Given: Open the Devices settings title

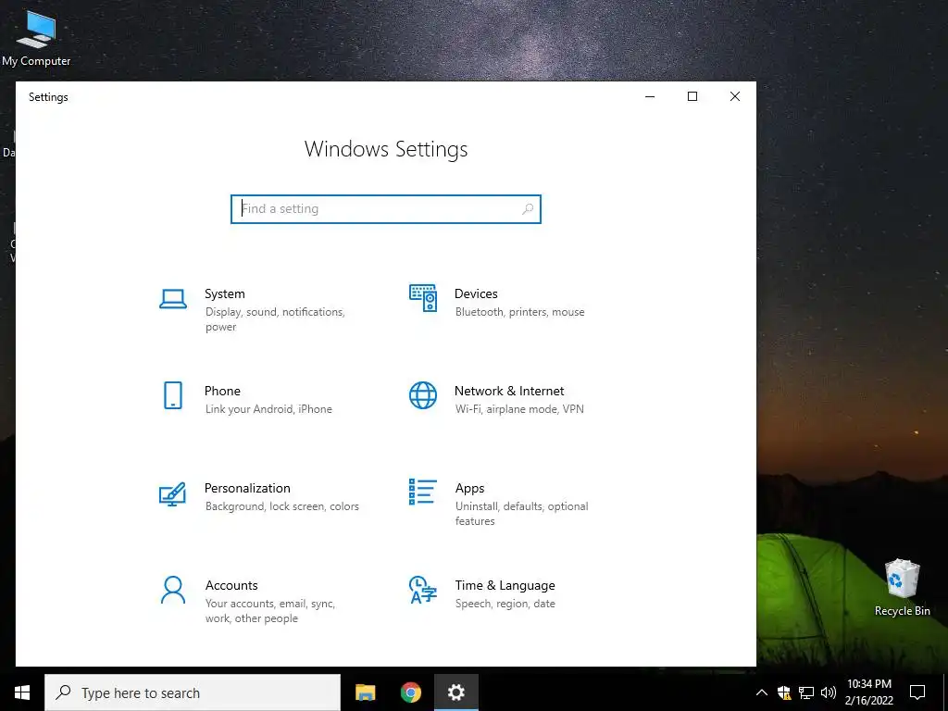Looking at the screenshot, I should [476, 293].
